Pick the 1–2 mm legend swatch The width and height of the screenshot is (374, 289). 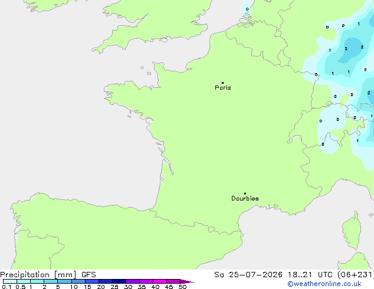[x=37, y=281]
